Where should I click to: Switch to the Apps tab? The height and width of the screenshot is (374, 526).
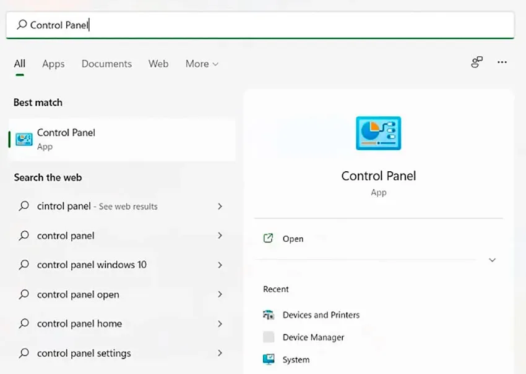[x=53, y=64]
